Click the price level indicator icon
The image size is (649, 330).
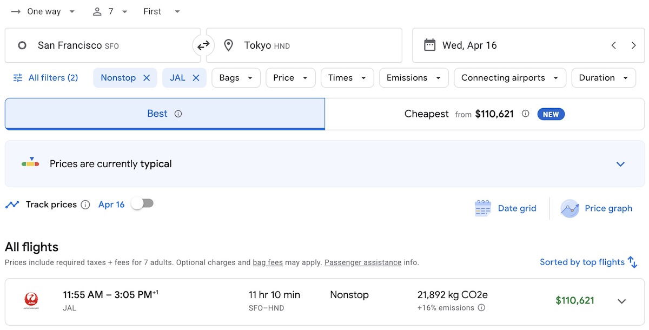coord(30,163)
